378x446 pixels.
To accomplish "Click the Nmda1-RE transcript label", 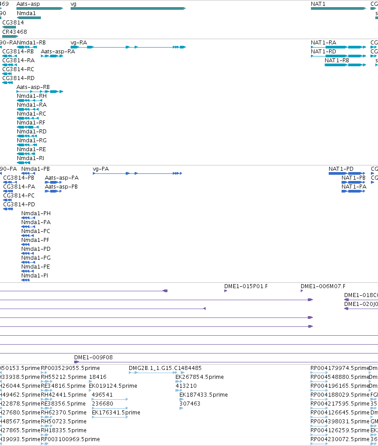I will coord(31,149).
